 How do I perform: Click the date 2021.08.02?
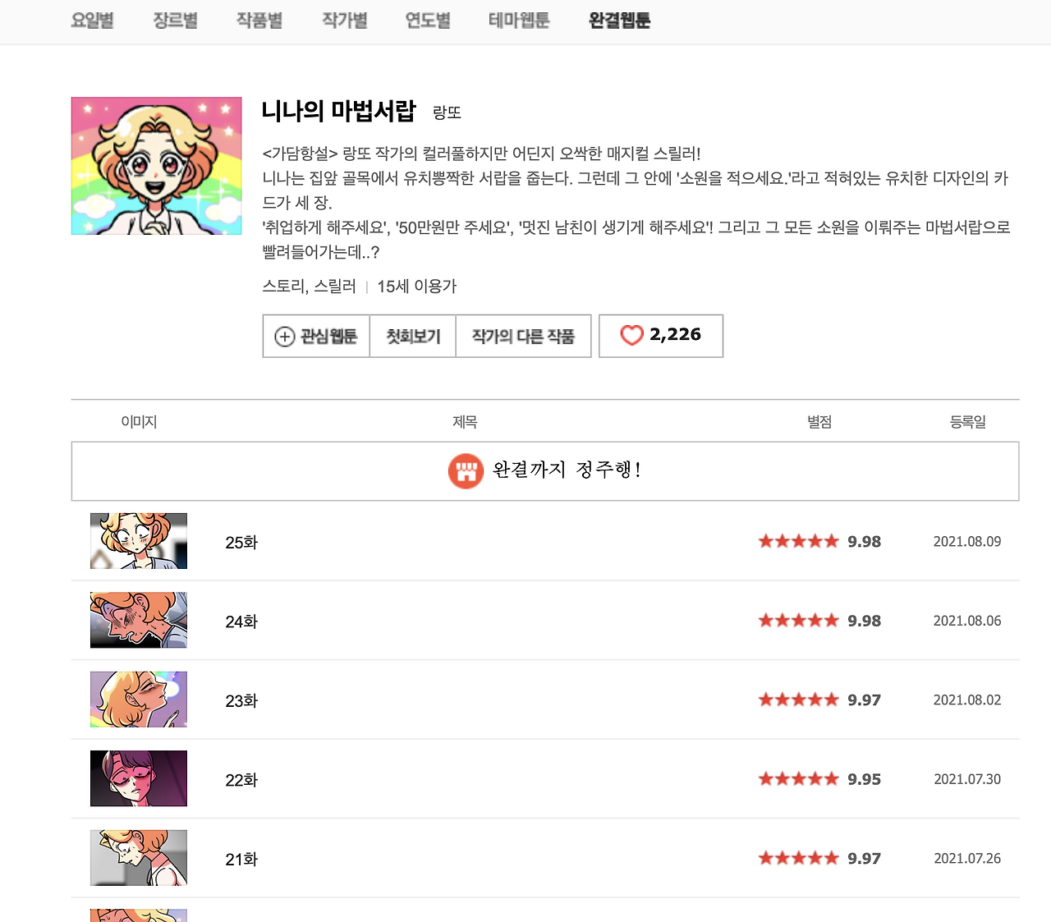(967, 700)
